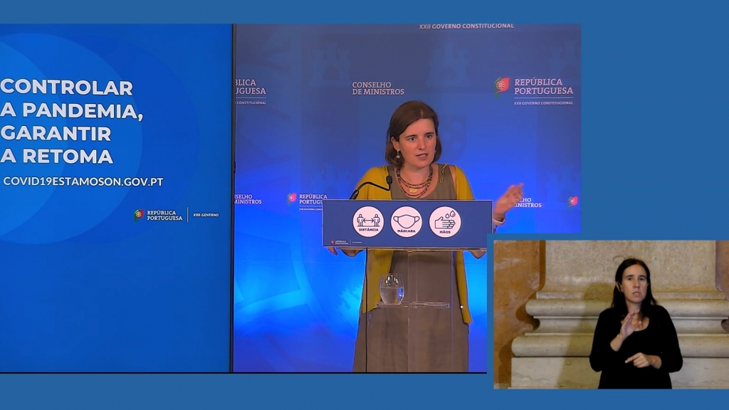The image size is (729, 410).
Task: Open the COVID19ESTAMOSON.GOV.PT link
Action: tap(83, 182)
